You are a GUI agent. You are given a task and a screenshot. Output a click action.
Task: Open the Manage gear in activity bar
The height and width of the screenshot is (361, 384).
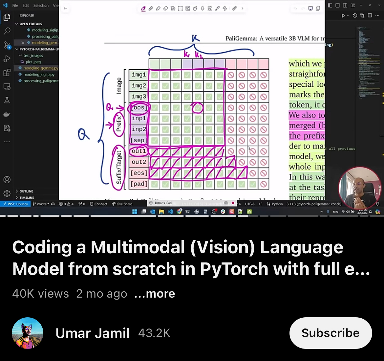tap(7, 193)
